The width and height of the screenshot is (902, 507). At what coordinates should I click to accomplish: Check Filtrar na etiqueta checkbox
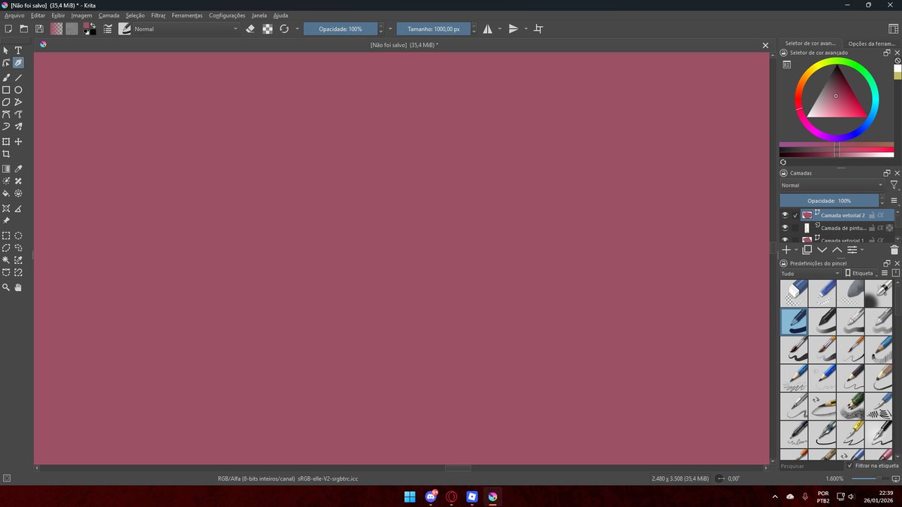click(850, 466)
